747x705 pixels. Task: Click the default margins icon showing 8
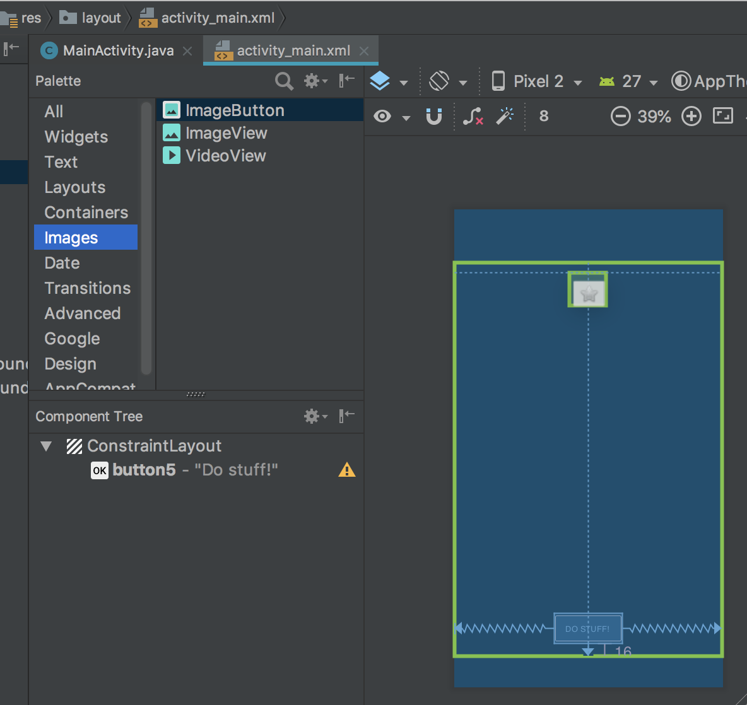pos(543,116)
